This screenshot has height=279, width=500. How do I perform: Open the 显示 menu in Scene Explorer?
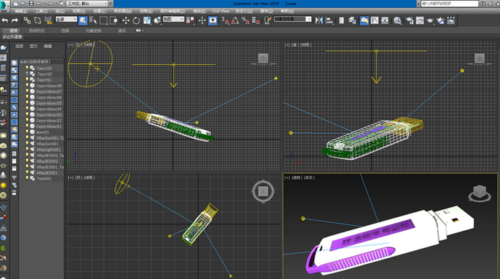(x=33, y=46)
